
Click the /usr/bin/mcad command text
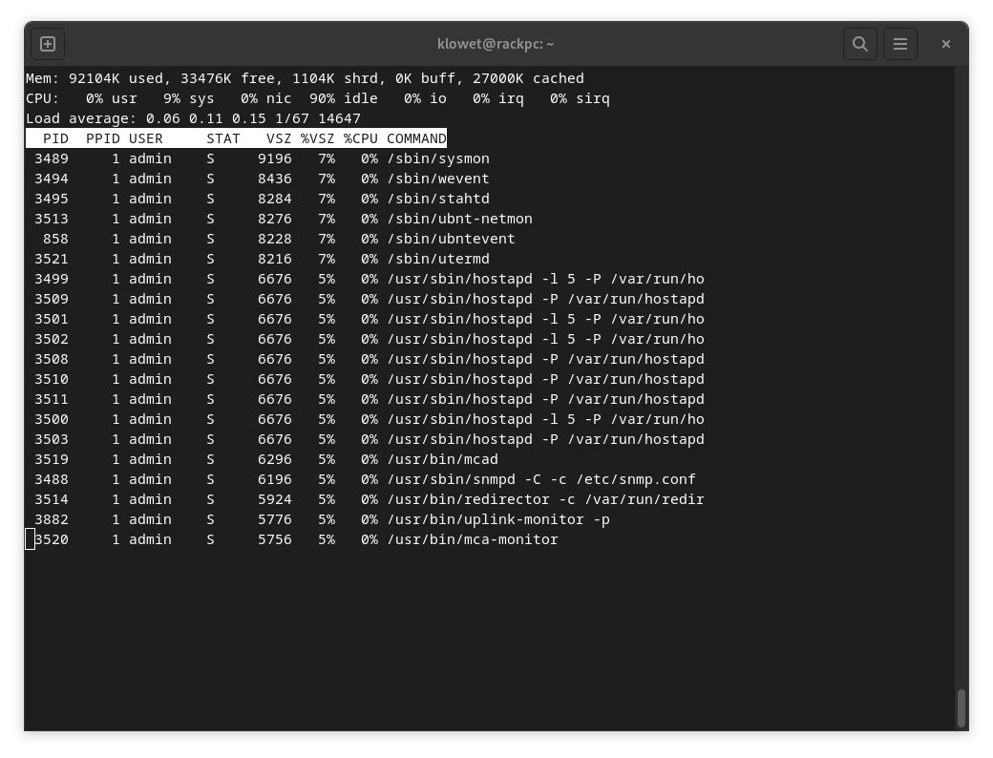point(442,459)
